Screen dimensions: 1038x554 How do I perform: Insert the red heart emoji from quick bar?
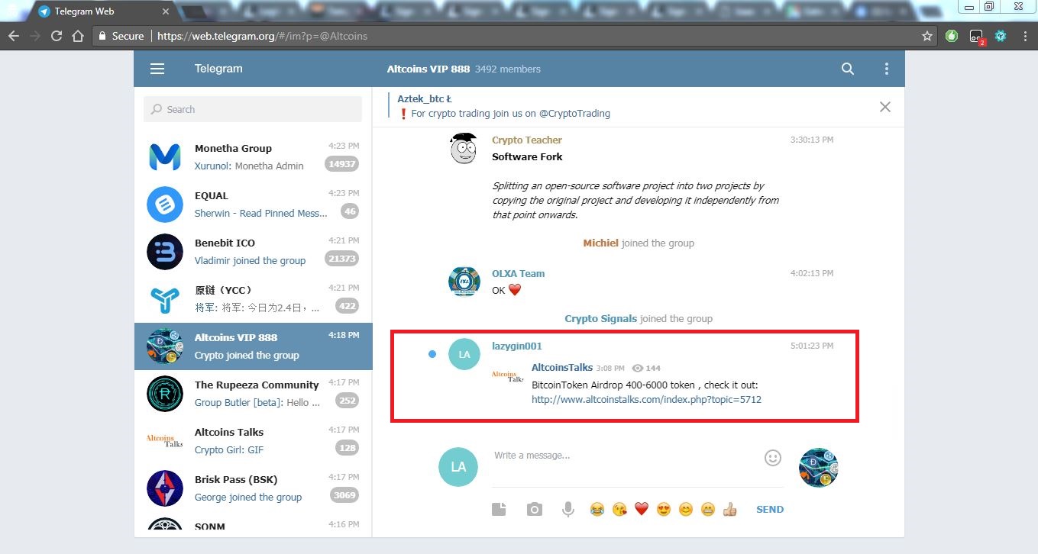(642, 509)
